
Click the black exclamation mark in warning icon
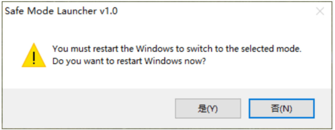34,57
